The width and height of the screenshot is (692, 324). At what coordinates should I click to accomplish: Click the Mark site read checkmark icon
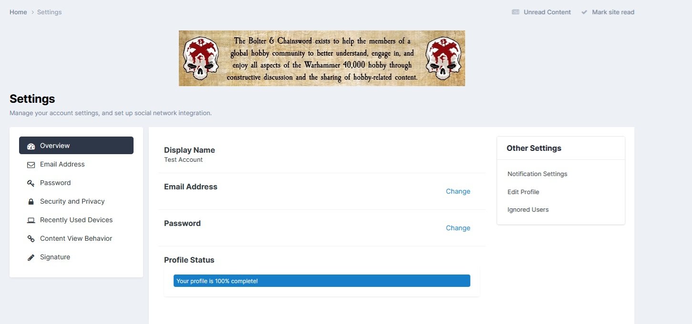coord(584,12)
